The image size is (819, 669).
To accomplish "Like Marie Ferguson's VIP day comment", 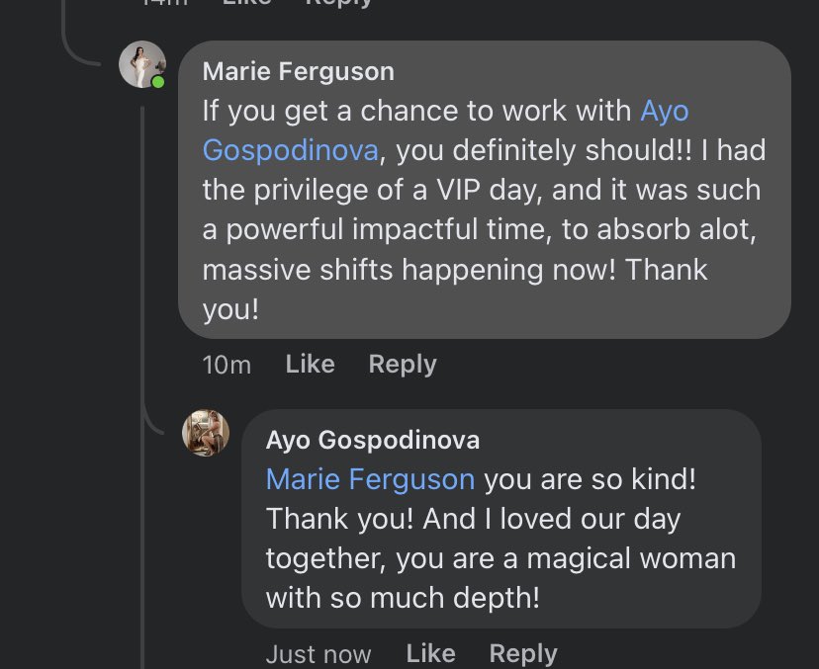I will tap(310, 364).
